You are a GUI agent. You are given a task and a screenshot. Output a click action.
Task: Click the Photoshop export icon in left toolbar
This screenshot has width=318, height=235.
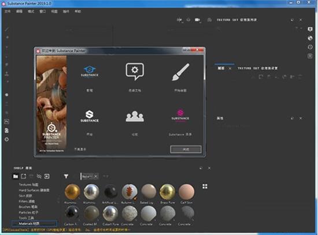(x=7, y=122)
